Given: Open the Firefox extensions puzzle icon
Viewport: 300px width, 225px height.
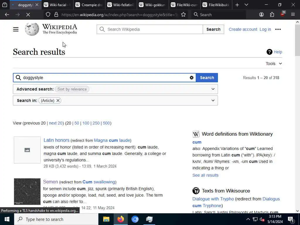Looking at the screenshot, I should [x=272, y=15].
